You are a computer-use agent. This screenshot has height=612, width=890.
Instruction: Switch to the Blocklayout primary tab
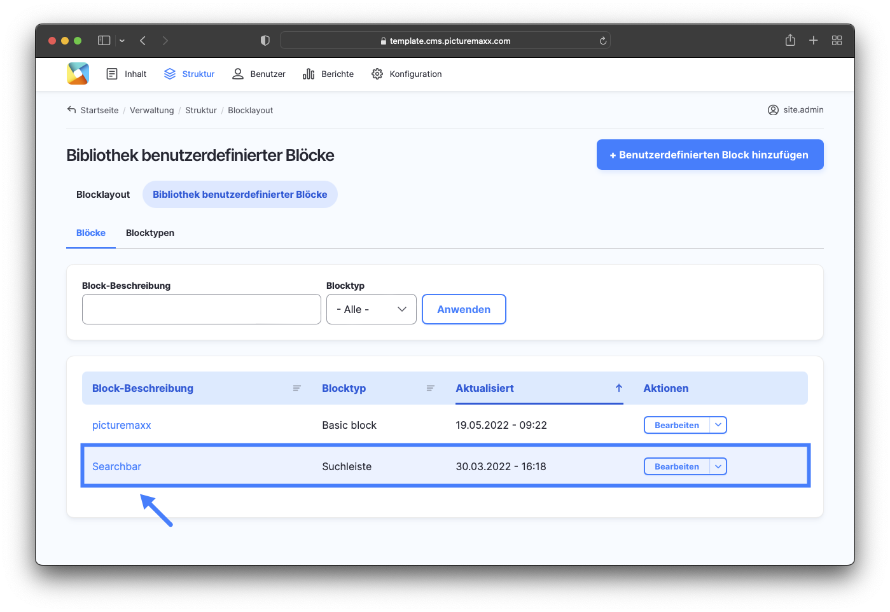point(103,195)
